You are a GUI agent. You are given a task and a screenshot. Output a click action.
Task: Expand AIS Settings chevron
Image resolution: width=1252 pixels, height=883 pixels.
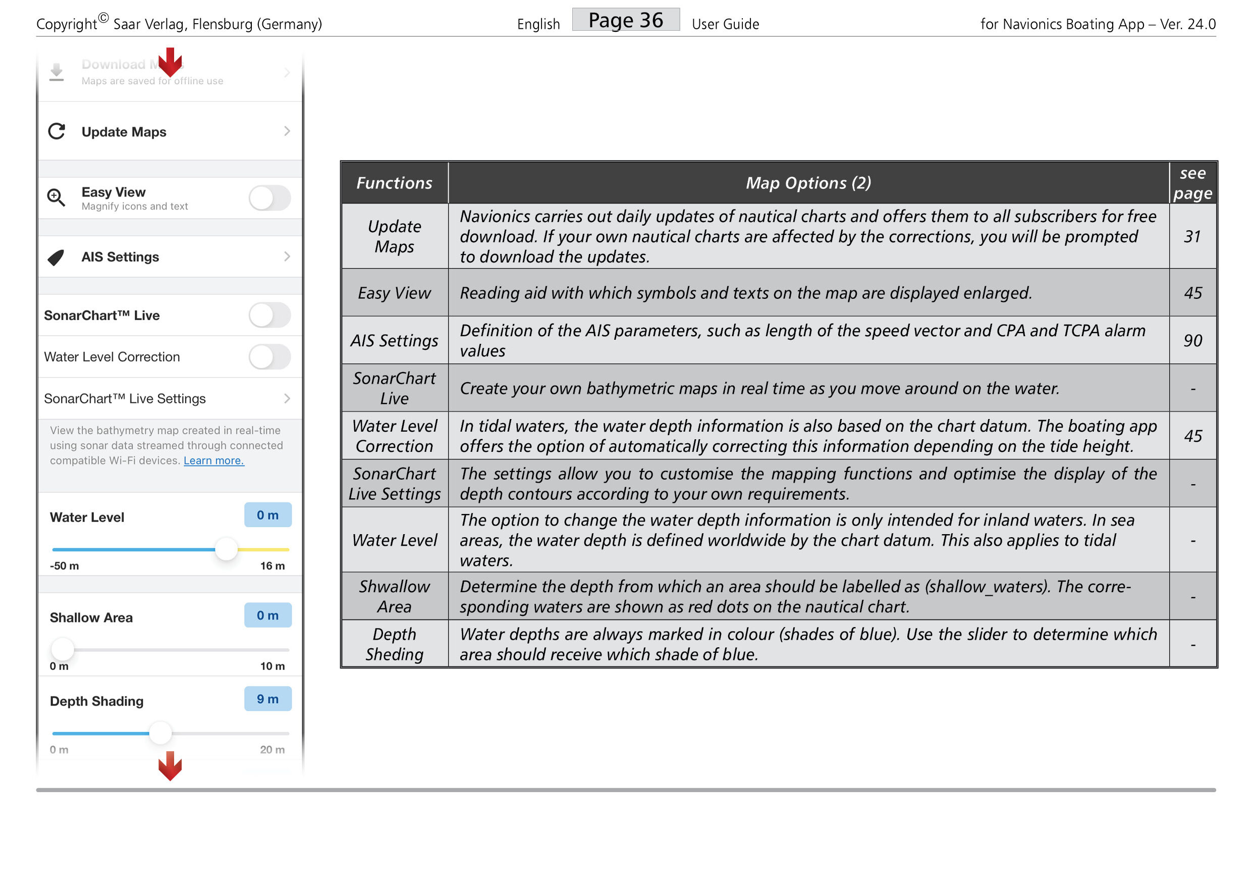[x=287, y=257]
